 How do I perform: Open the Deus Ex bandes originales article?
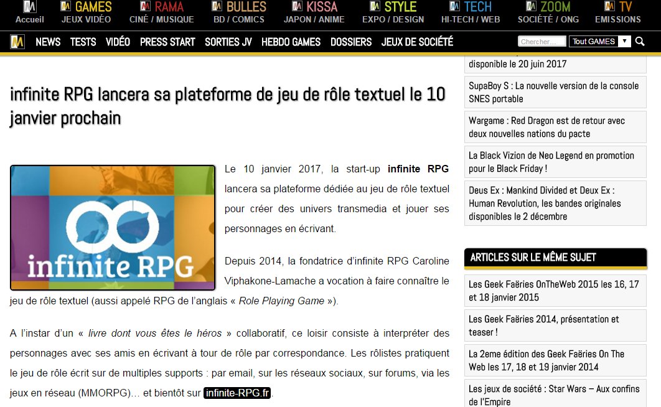point(555,203)
